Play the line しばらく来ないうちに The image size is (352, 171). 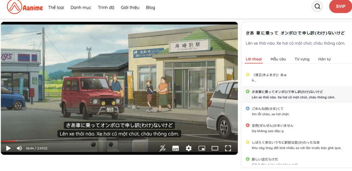pyautogui.click(x=247, y=142)
